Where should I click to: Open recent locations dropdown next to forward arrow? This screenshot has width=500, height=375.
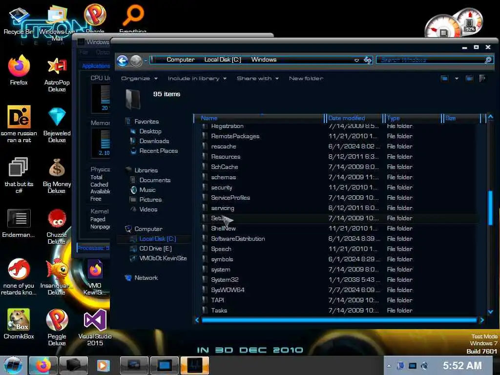tap(145, 61)
